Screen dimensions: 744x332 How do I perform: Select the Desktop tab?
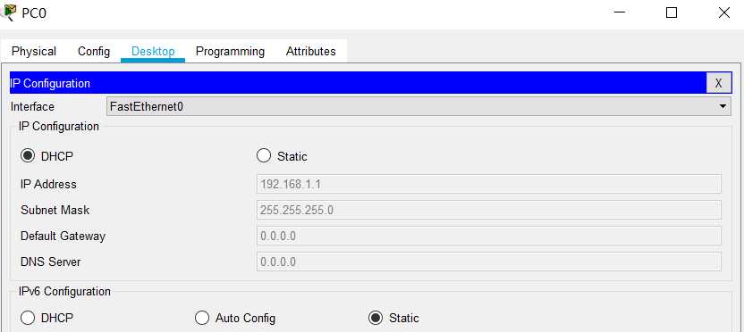(x=153, y=51)
